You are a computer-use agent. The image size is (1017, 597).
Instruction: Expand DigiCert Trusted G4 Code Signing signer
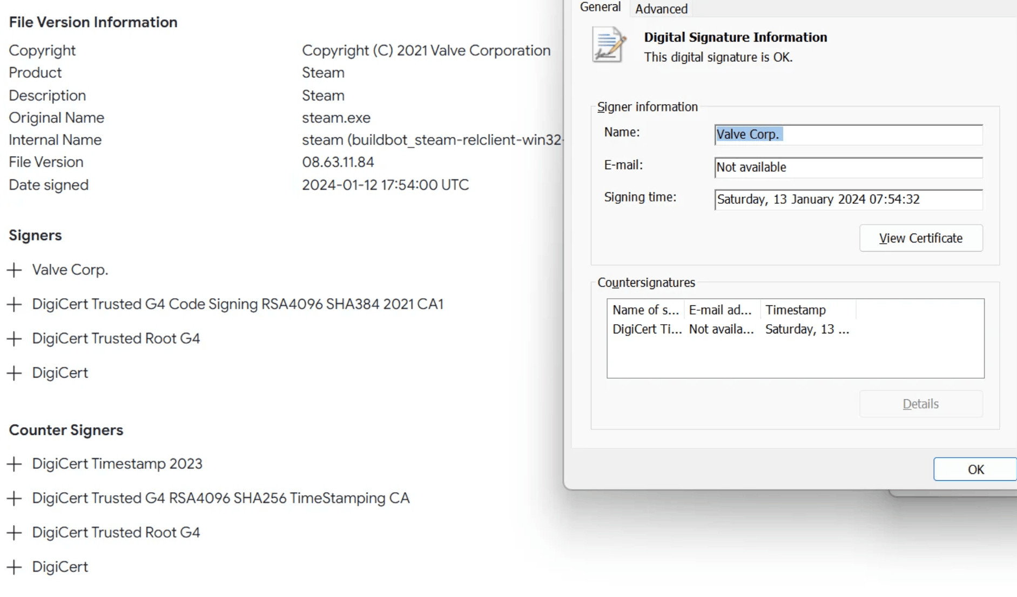14,304
